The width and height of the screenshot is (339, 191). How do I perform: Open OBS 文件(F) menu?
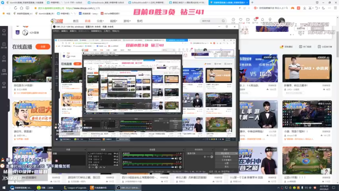[x=56, y=31]
